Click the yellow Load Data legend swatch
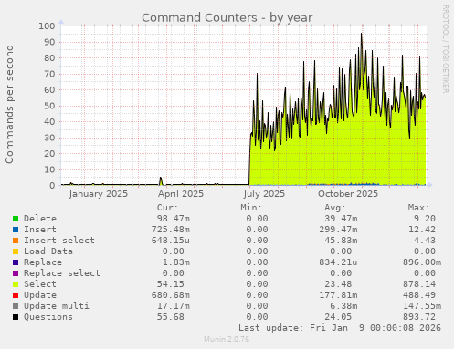The image size is (454, 349). 16,251
